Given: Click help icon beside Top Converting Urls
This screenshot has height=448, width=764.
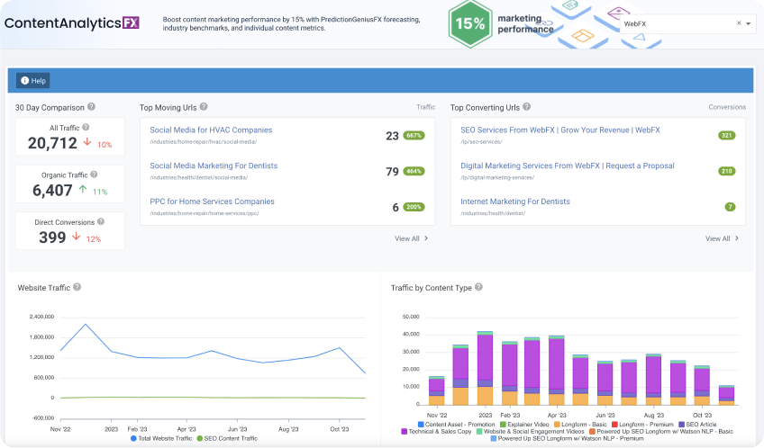Looking at the screenshot, I should (x=527, y=107).
